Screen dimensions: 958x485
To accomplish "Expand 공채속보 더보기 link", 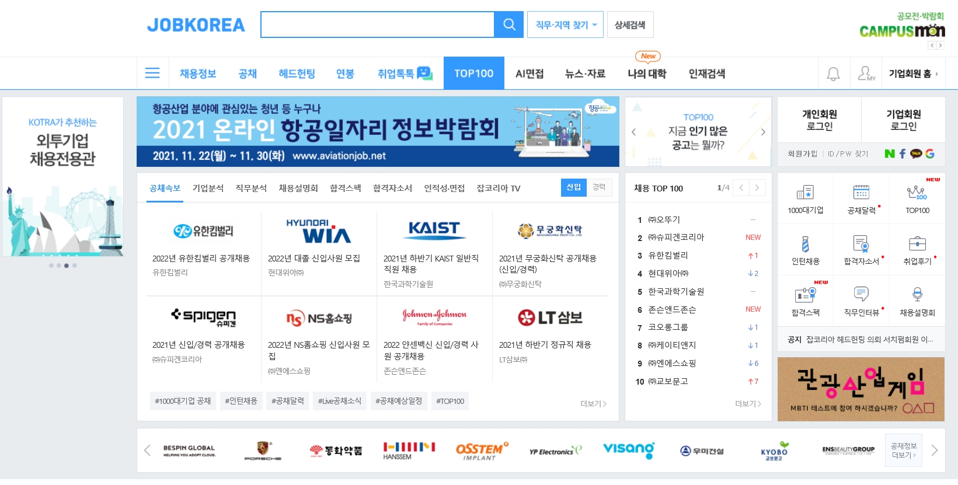I will coord(593,403).
